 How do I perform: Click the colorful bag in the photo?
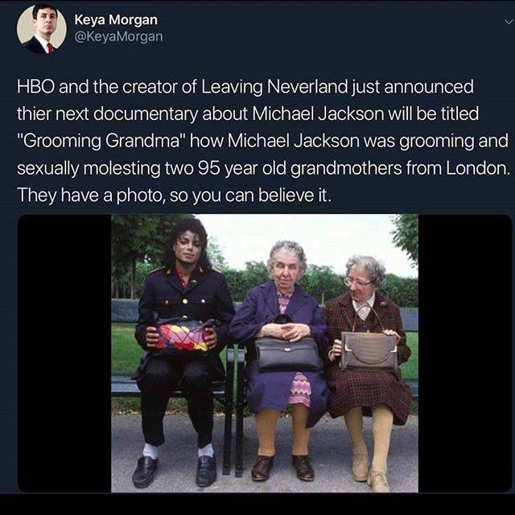[183, 335]
